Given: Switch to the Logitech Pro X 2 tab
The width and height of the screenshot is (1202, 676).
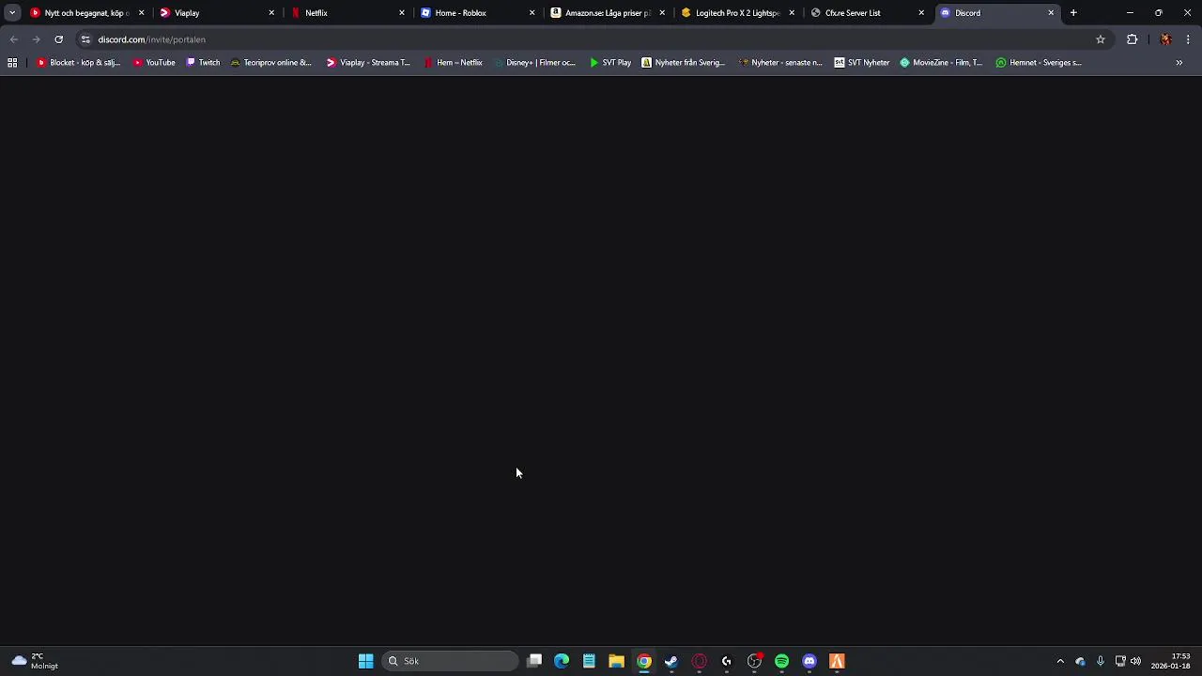Looking at the screenshot, I should pos(737,13).
